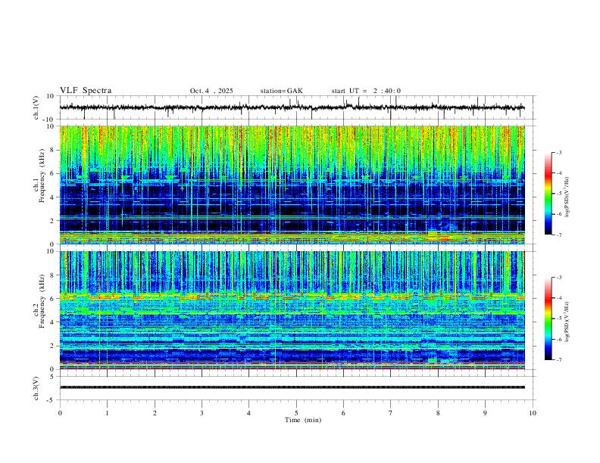Click the 'station=GAK' label
This screenshot has width=600, height=463.
point(281,91)
